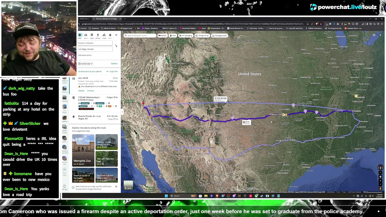Open the Windows Start menu
Viewport: 386px width, 217px height.
pyautogui.click(x=166, y=196)
